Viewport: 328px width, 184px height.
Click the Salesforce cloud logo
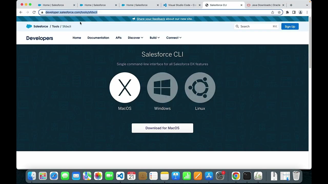(x=29, y=26)
